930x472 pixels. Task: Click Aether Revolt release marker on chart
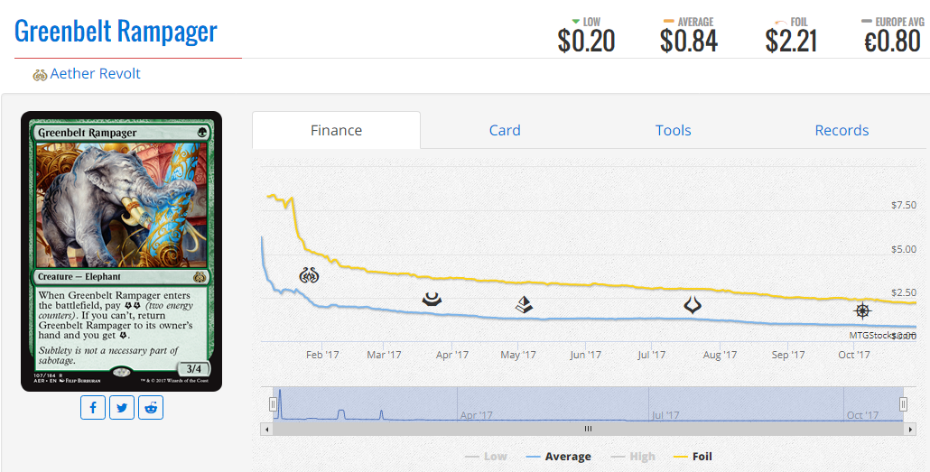[x=309, y=275]
